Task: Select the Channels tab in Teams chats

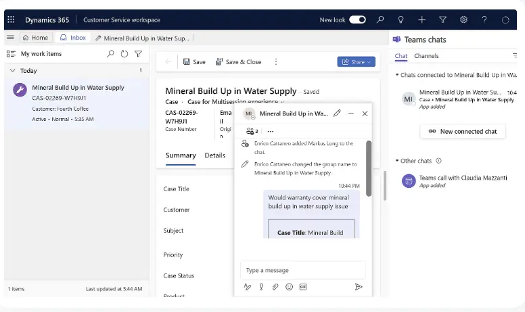Action: tap(426, 56)
